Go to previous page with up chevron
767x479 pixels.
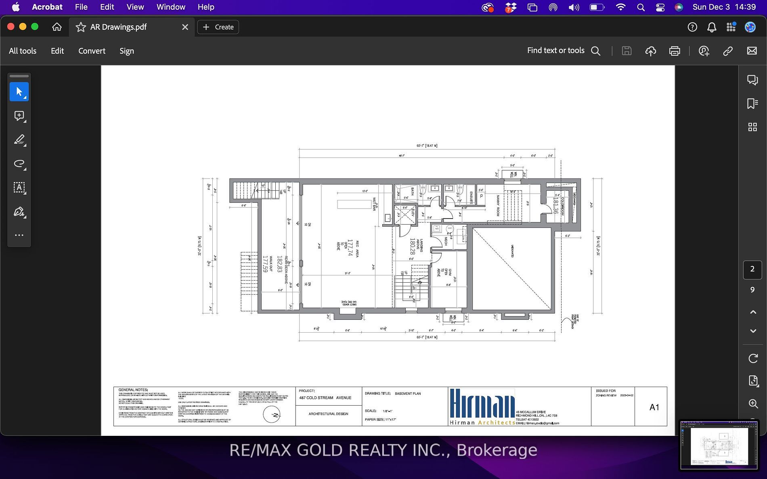tap(753, 312)
